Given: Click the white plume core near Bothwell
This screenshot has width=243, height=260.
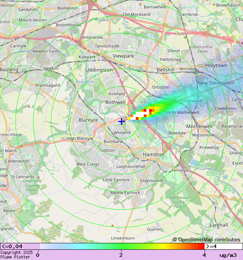Looking at the screenshot, I should [140, 115].
